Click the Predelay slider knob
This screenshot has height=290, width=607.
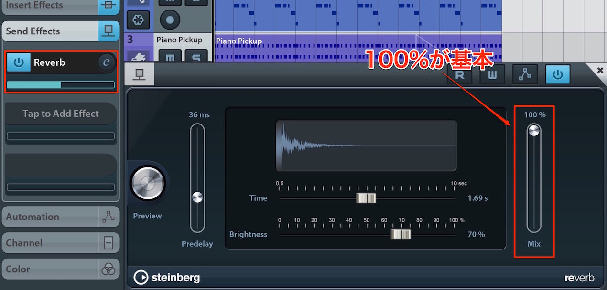pyautogui.click(x=197, y=197)
